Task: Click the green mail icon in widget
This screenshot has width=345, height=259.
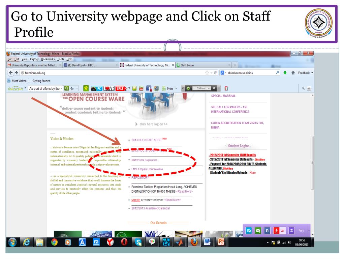Action: pos(258,231)
